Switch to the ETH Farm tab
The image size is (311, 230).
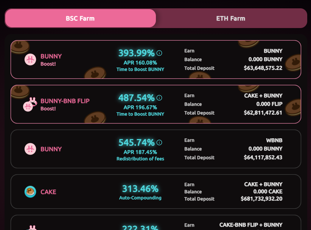click(231, 18)
